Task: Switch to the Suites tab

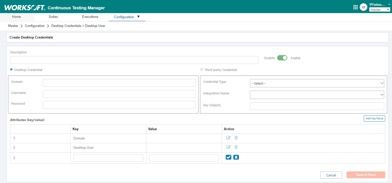Action: [53, 17]
